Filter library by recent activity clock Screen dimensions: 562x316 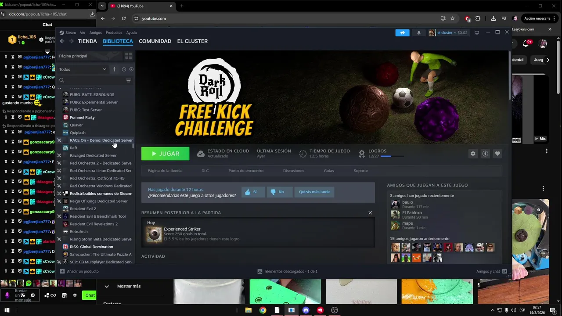(x=124, y=69)
